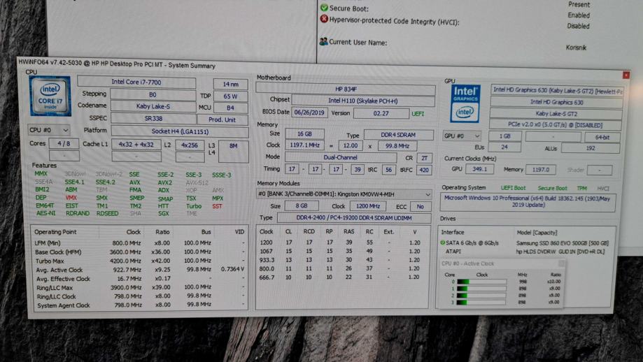Click the Core 0 clock usage bar
Viewport: 643px width, 362px height.
pyautogui.click(x=481, y=282)
